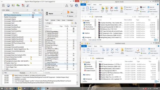The image size is (160, 90).
Task: Open the Skyrim executable dropdown
Action: click(54, 13)
